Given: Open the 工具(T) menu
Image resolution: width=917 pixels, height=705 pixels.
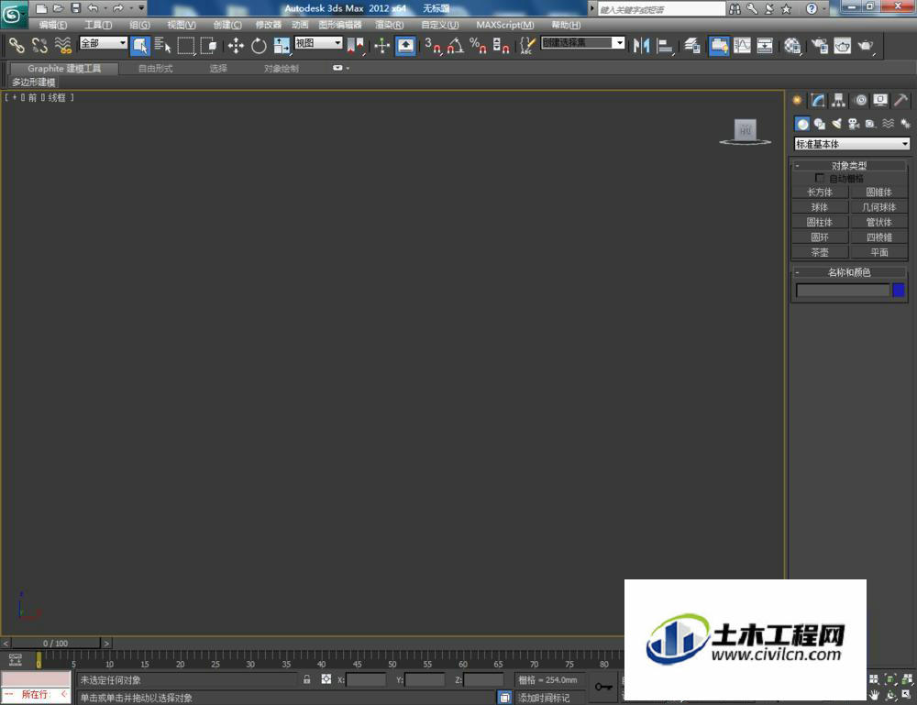Looking at the screenshot, I should [98, 25].
